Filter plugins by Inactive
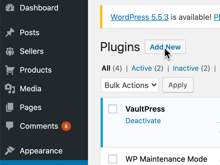The image size is (220, 165). coord(186,68)
